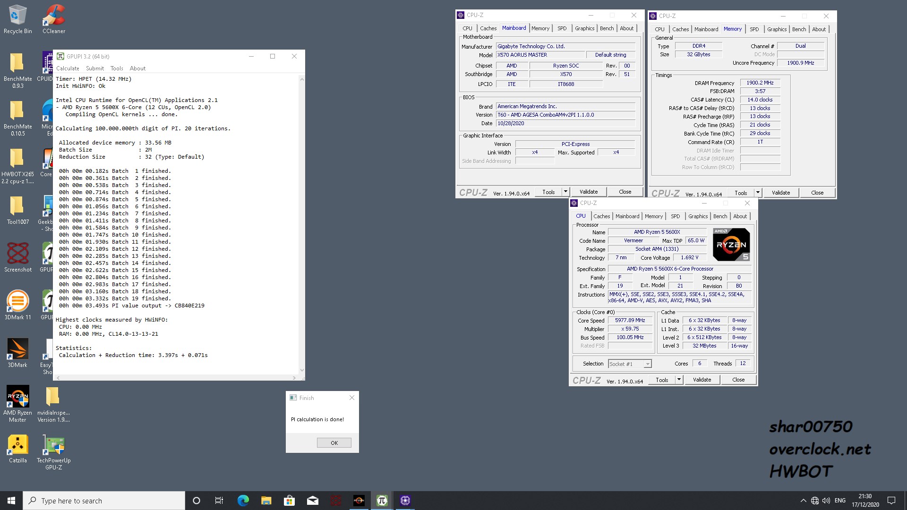Open the Recycle Bin desktop icon

(18, 19)
